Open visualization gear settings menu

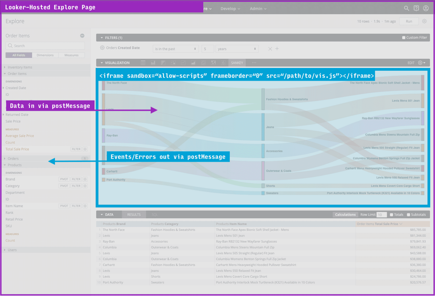[x=421, y=63]
